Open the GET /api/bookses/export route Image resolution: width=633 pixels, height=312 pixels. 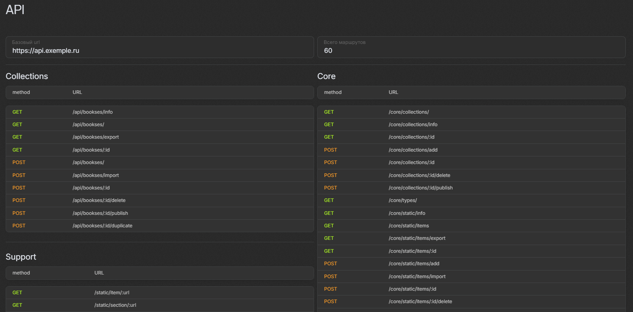[159, 137]
